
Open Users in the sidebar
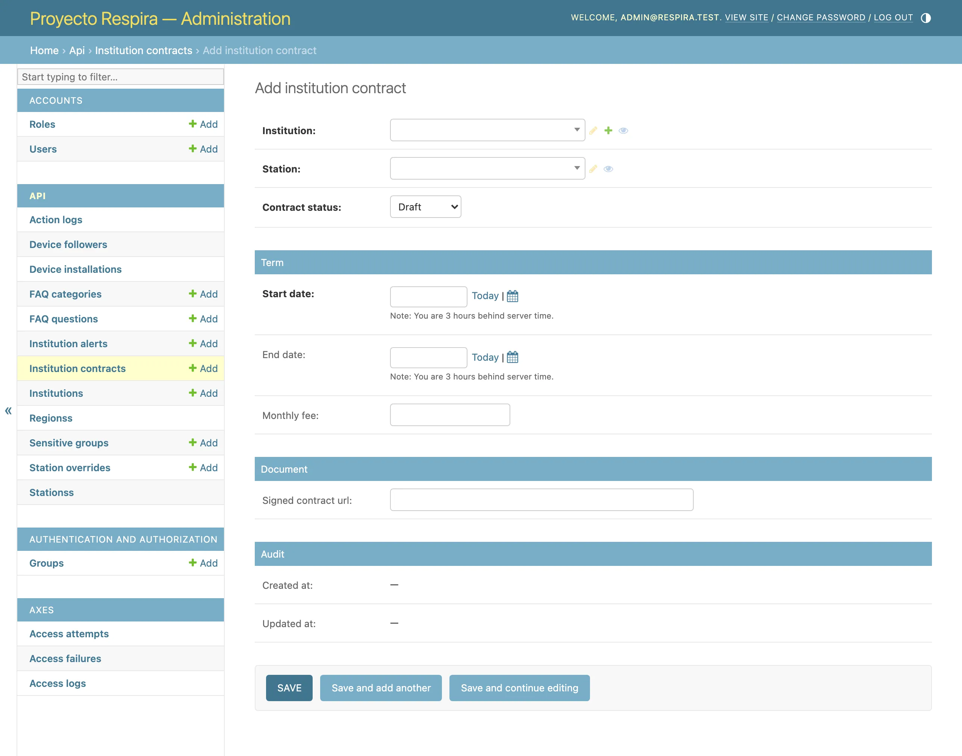[x=43, y=149]
